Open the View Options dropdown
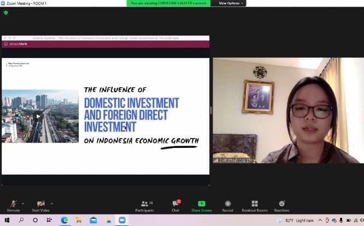Screen dimensions: 364x226 [230, 3]
